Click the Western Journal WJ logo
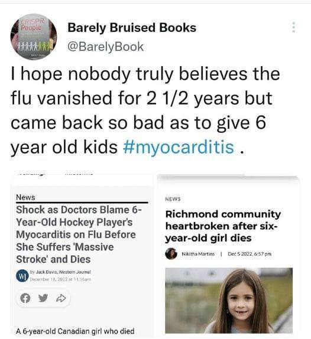 click(x=22, y=276)
